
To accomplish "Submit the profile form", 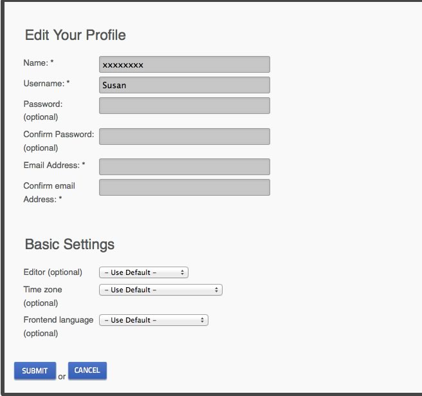I will click(35, 371).
